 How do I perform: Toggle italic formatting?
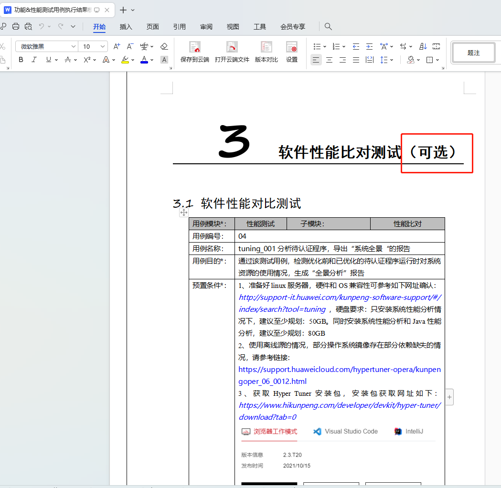click(x=34, y=60)
